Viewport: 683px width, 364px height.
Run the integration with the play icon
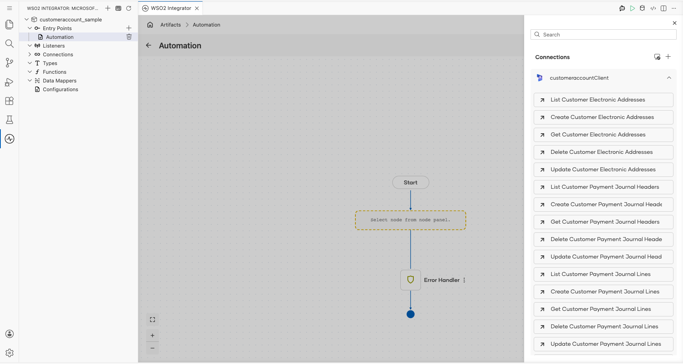(x=633, y=8)
